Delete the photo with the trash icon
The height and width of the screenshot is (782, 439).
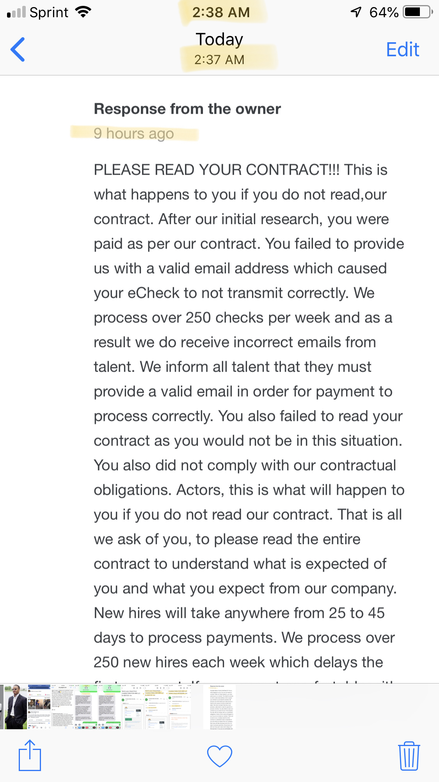(409, 755)
